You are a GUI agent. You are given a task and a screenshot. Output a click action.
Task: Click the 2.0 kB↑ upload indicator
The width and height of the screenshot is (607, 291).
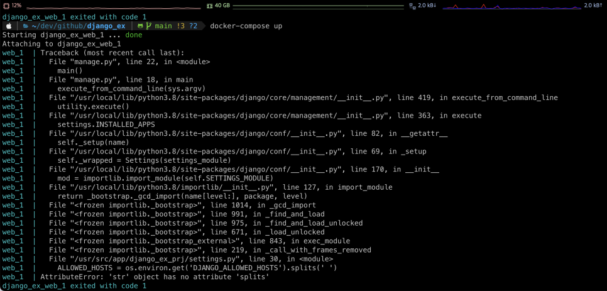coord(593,6)
